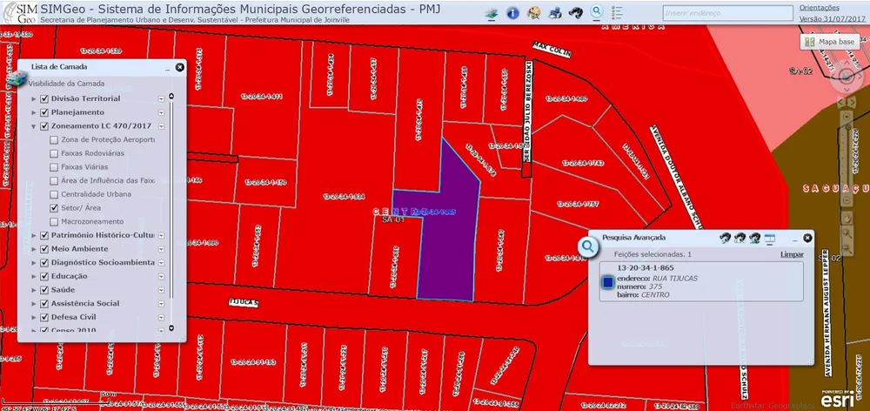
Task: Click the blue information icon
Action: 512,13
